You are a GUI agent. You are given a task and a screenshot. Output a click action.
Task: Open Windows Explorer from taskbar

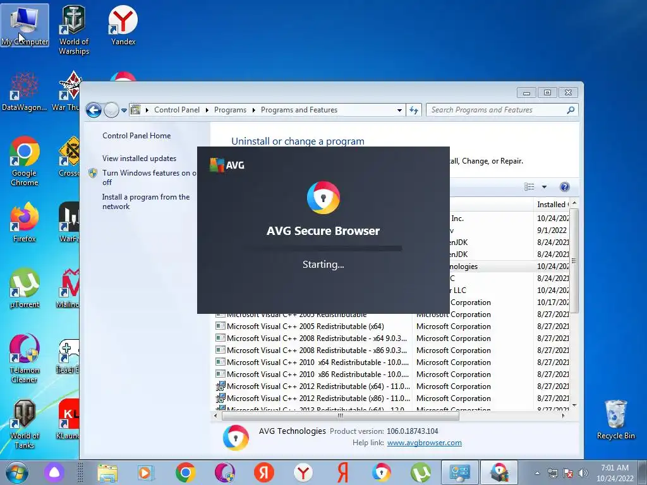click(x=107, y=472)
